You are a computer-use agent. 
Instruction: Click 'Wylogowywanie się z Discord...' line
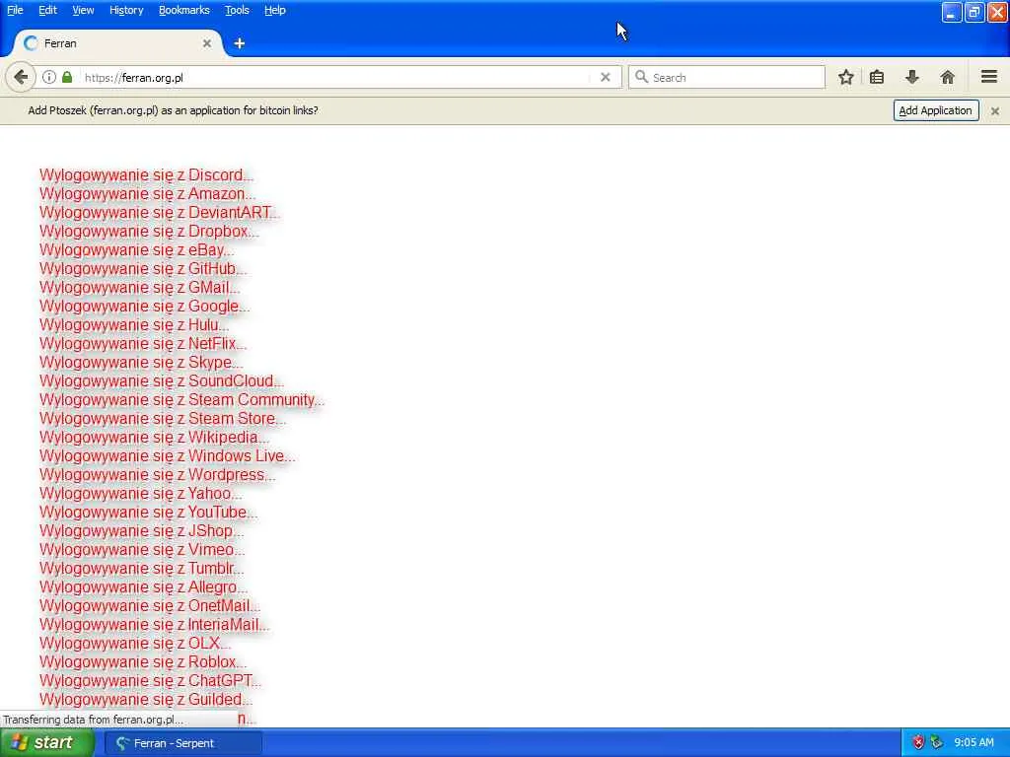[x=146, y=175]
